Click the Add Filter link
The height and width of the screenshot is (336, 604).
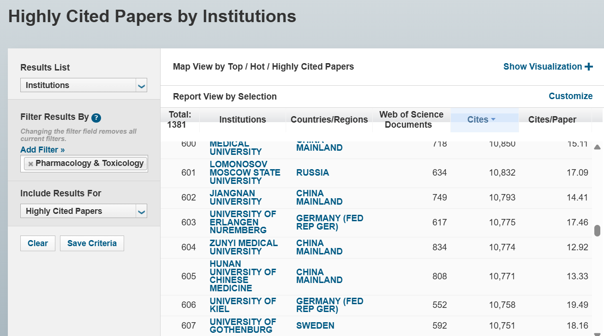[x=42, y=150]
